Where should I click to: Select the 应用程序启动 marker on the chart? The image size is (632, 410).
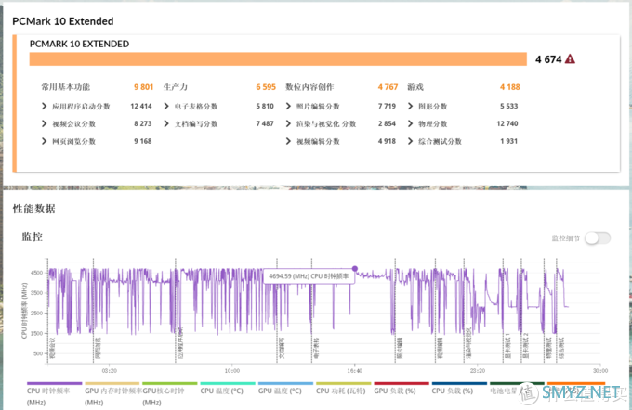click(180, 343)
